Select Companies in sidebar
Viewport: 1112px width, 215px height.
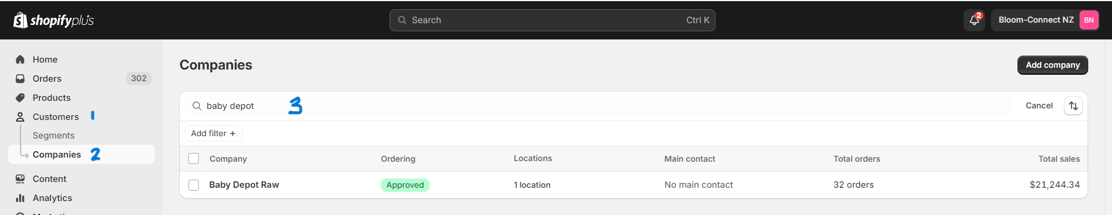coord(57,155)
